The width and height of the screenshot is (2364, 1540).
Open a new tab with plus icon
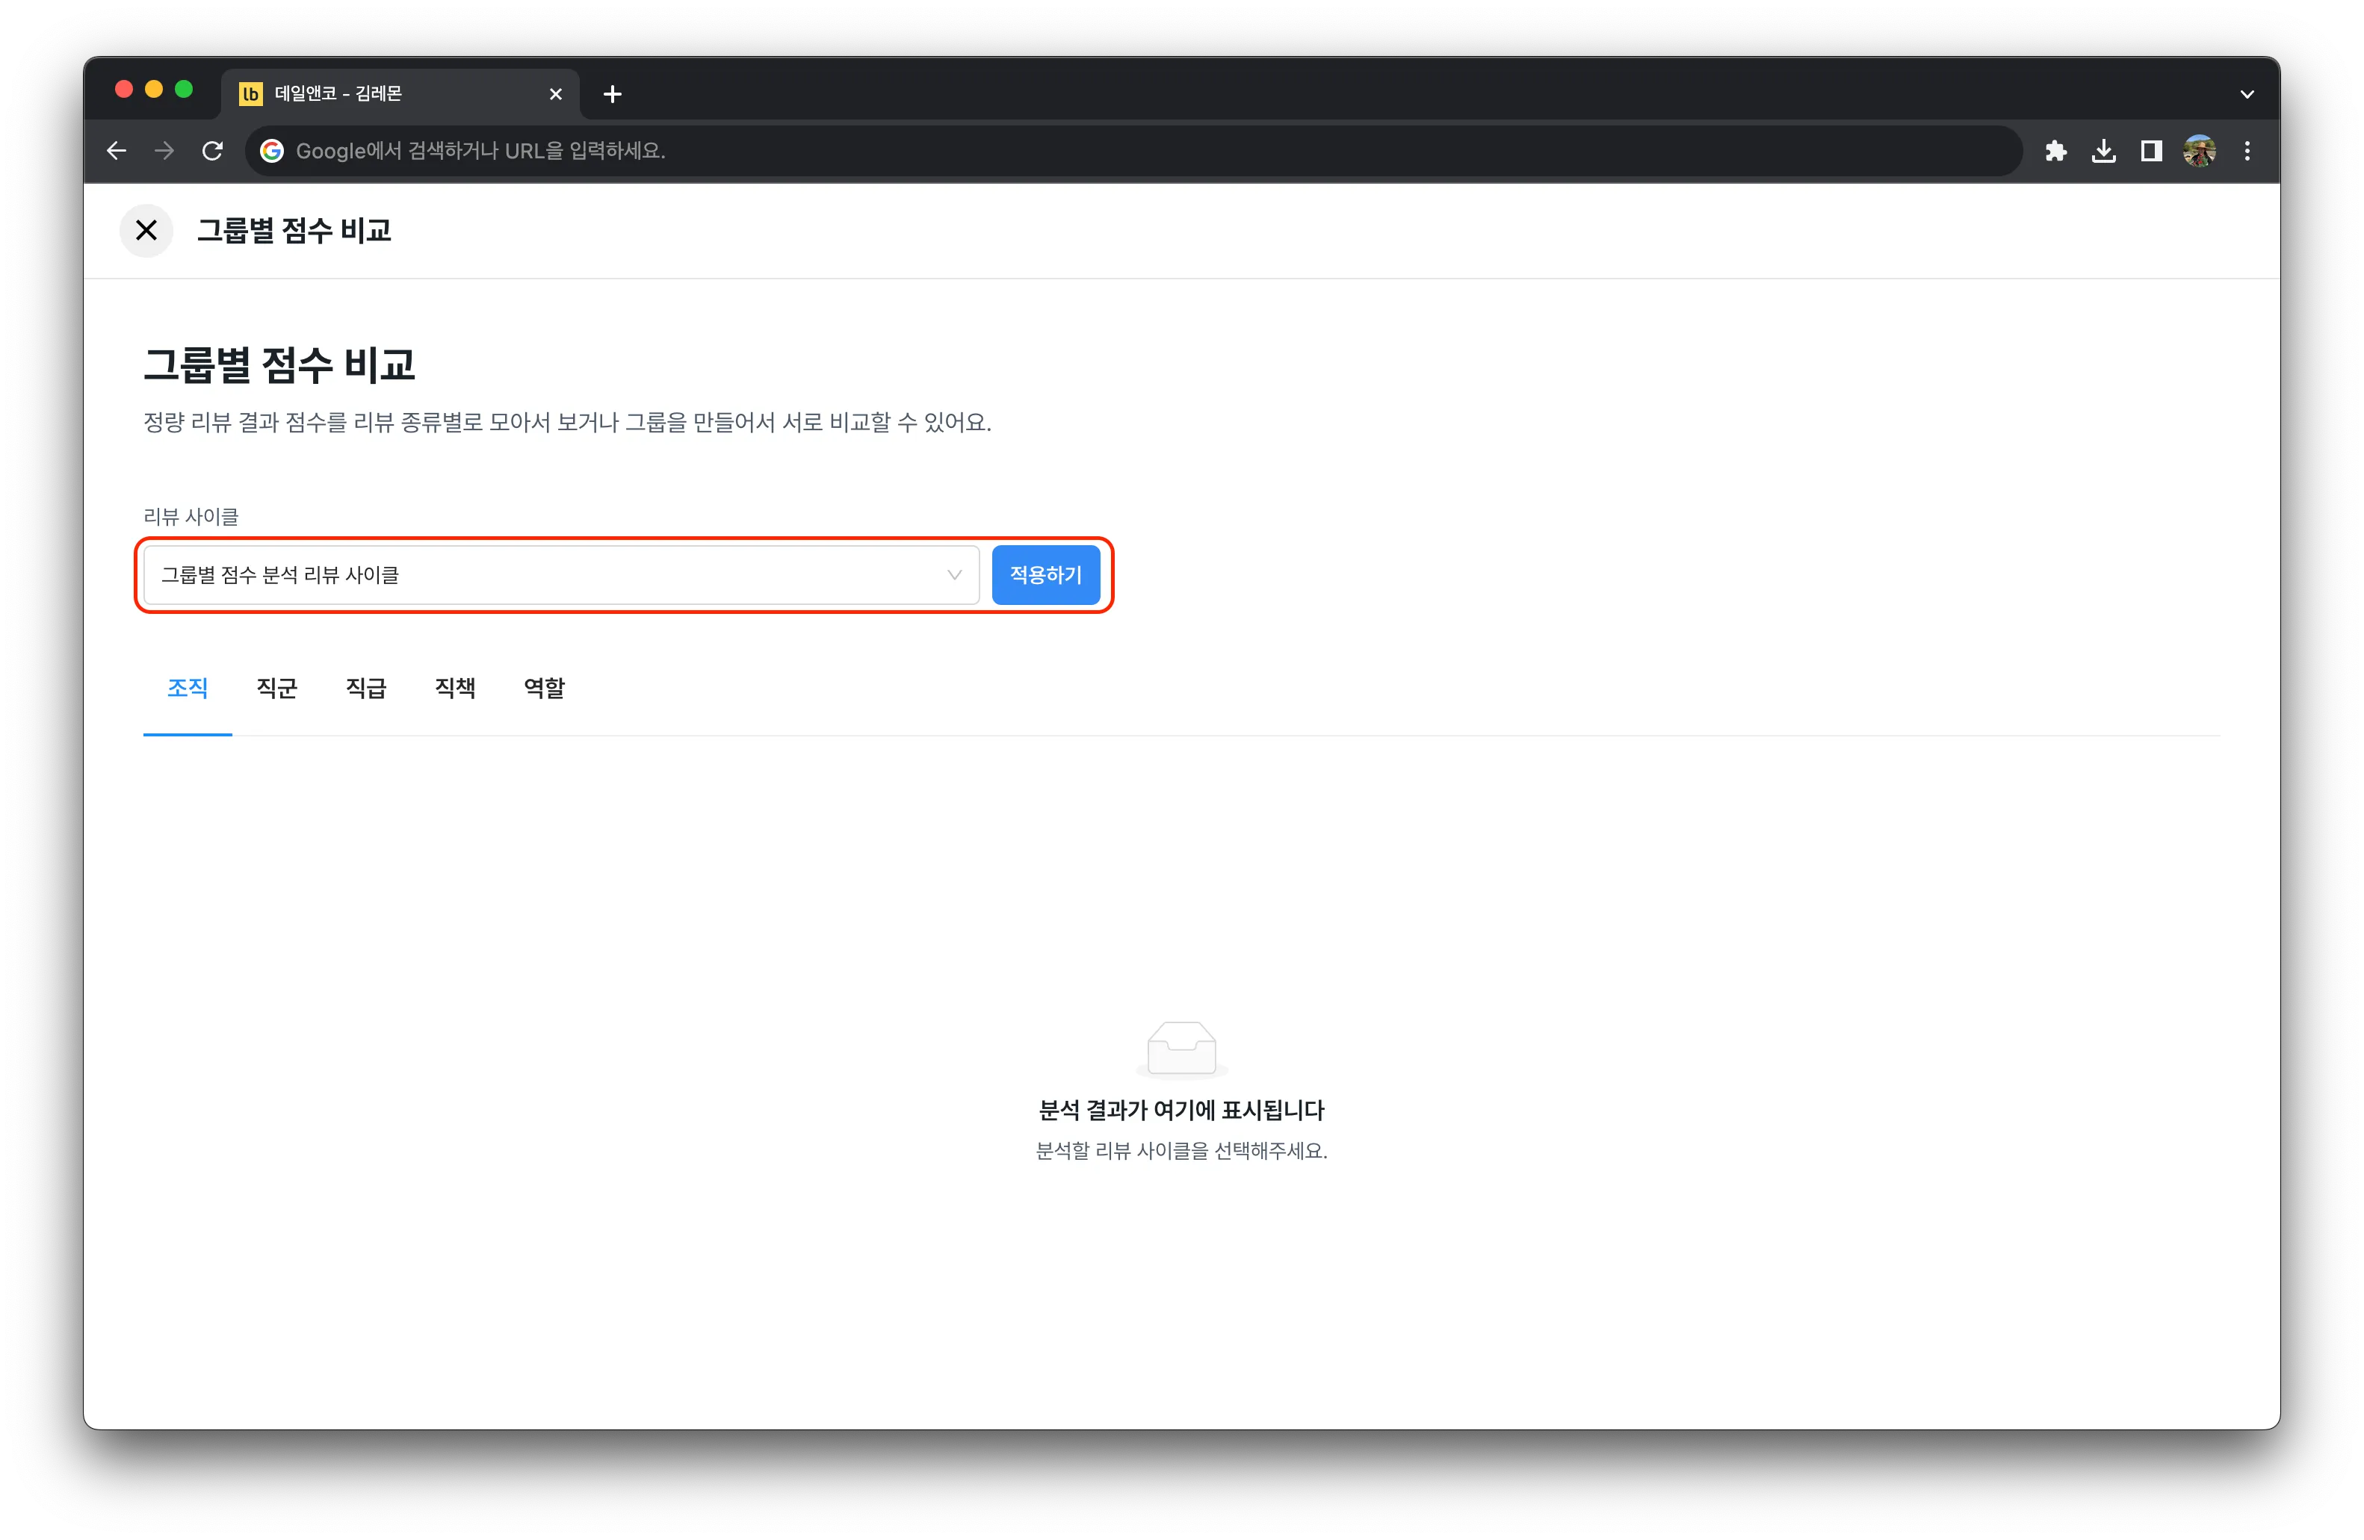[x=613, y=94]
